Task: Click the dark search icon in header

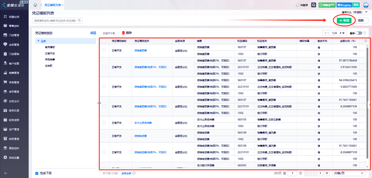Action: point(314,5)
